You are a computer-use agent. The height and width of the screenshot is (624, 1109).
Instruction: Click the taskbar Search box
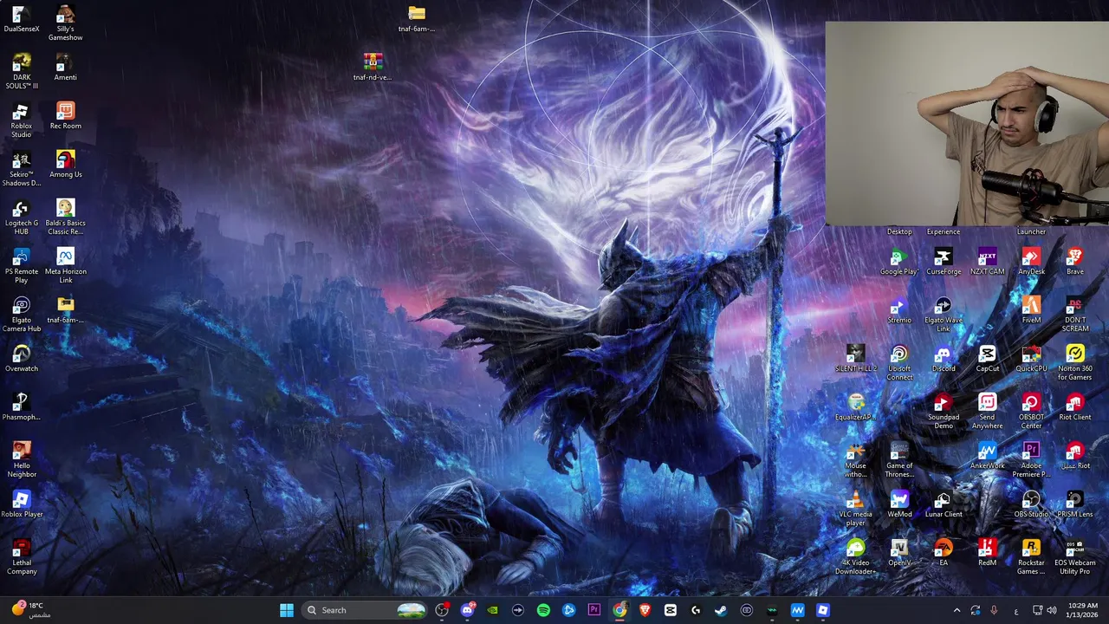pyautogui.click(x=366, y=610)
